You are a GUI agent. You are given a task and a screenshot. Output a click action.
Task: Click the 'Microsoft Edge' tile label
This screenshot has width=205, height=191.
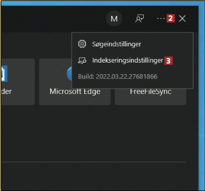pos(75,92)
